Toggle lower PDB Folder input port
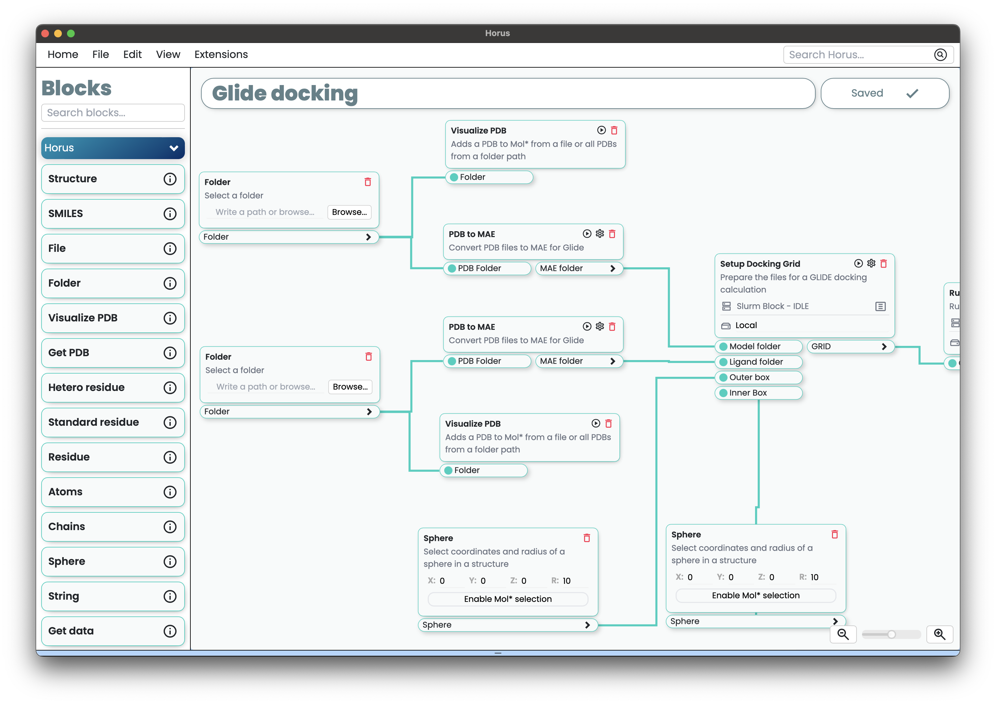Image resolution: width=996 pixels, height=704 pixels. (x=452, y=361)
